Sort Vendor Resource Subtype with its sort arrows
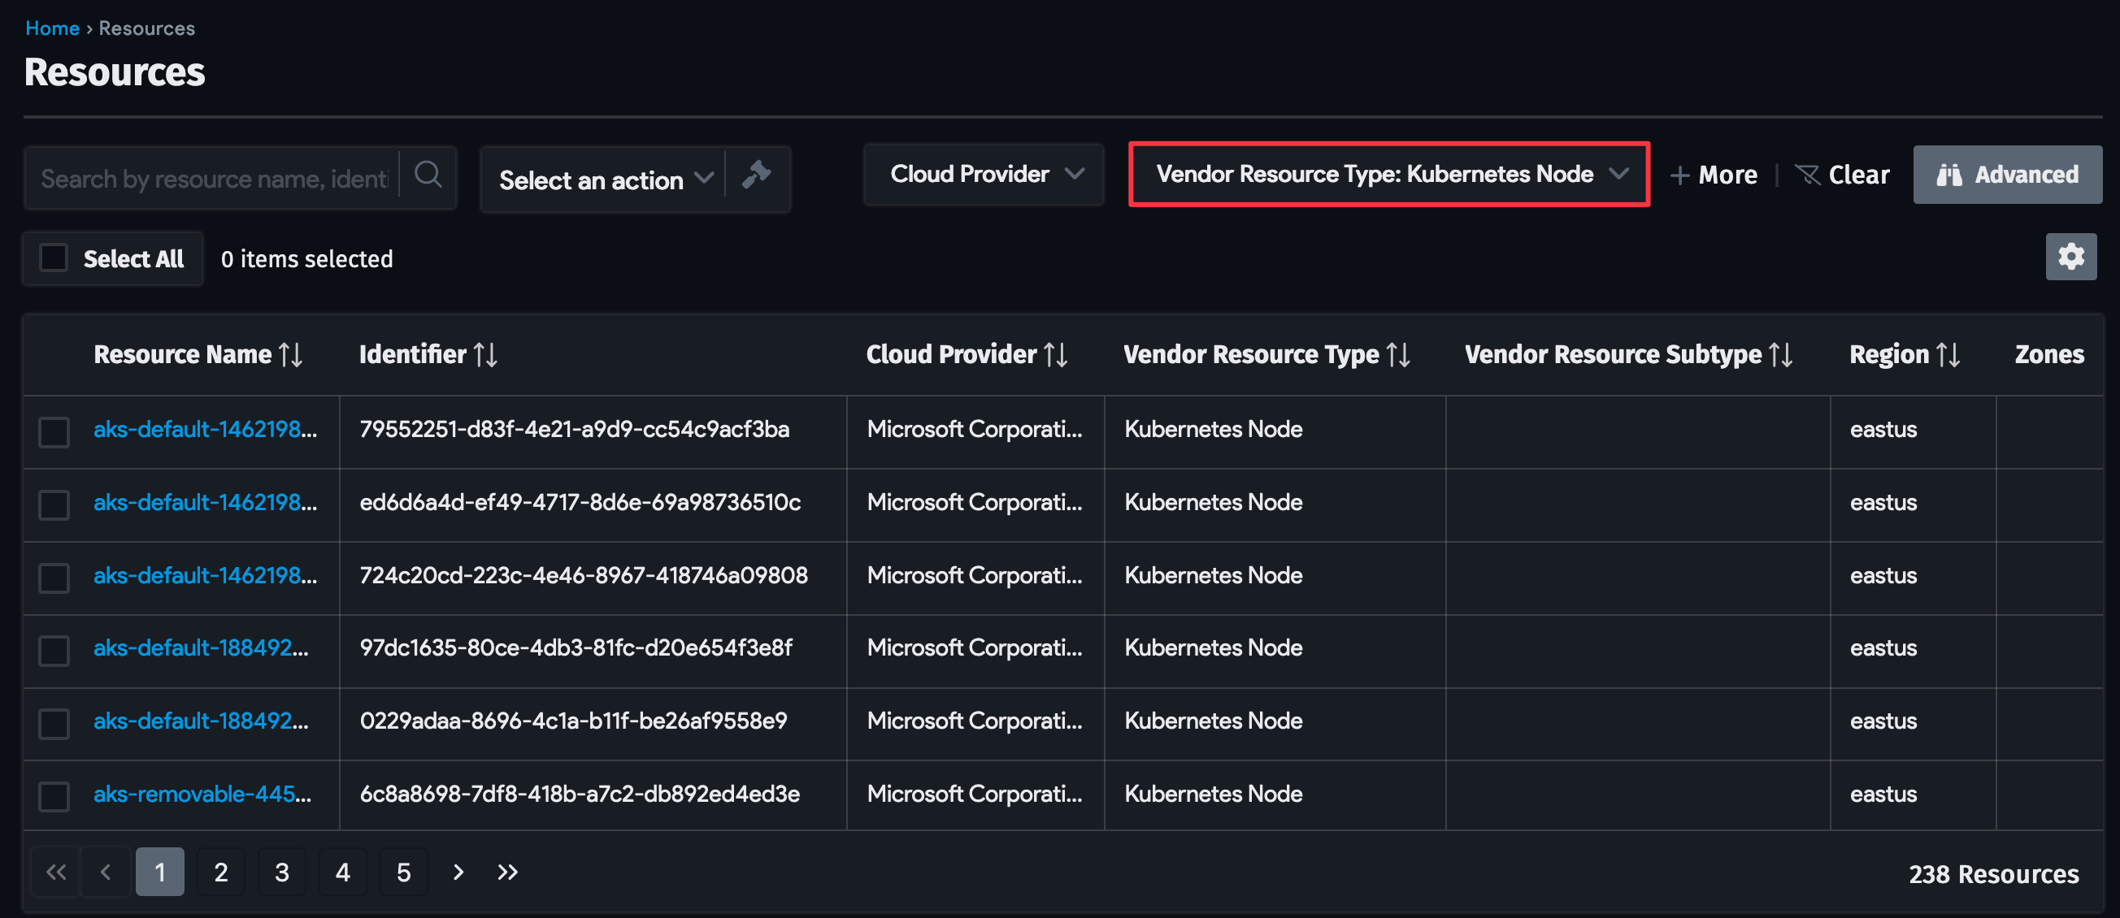The width and height of the screenshot is (2120, 918). [1783, 353]
